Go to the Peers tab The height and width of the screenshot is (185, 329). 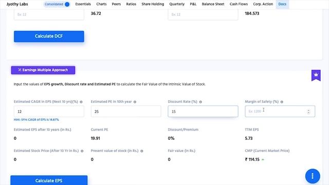click(x=116, y=4)
